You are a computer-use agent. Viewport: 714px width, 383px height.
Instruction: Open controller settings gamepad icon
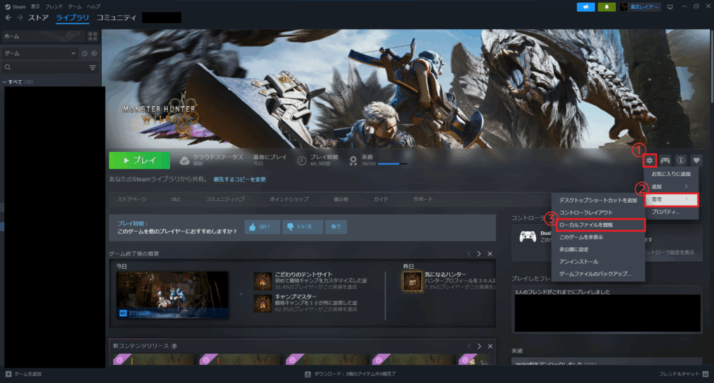(665, 160)
